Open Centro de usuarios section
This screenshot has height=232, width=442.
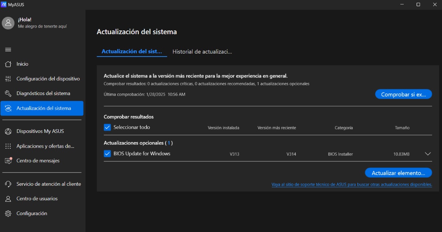(x=42, y=199)
